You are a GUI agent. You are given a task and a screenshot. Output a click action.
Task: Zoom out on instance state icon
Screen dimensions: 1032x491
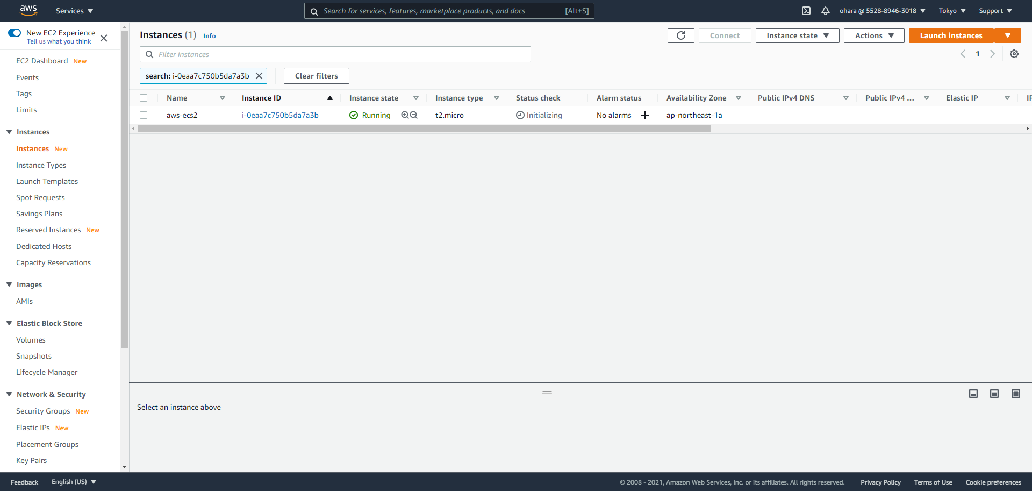tap(414, 115)
